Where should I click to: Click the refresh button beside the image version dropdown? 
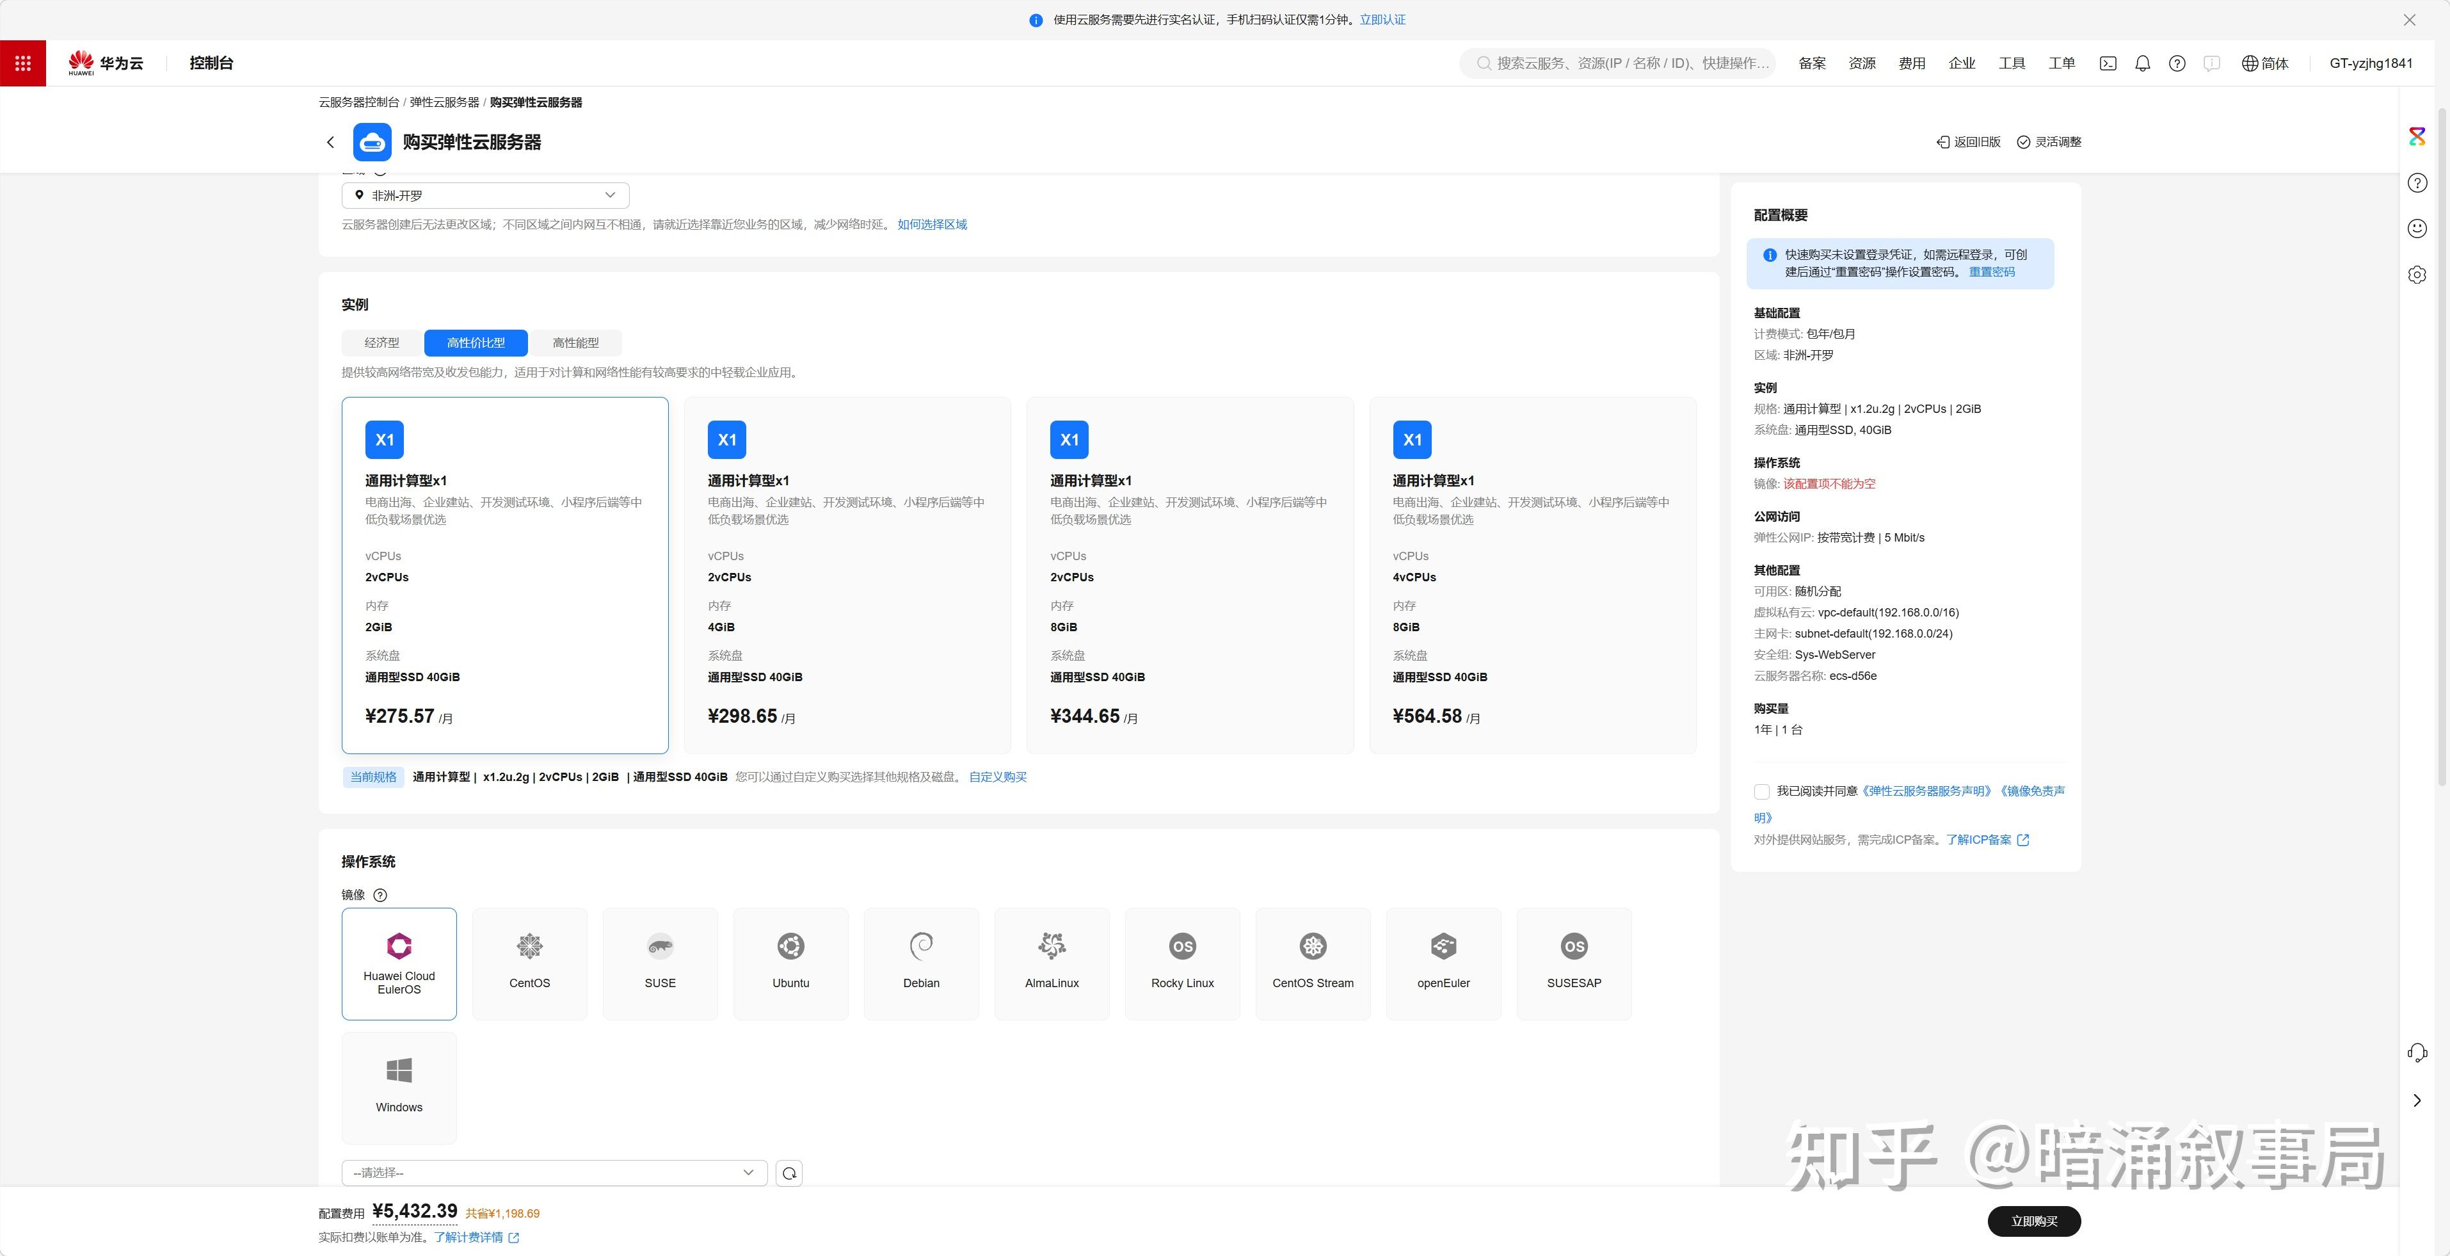[x=789, y=1173]
